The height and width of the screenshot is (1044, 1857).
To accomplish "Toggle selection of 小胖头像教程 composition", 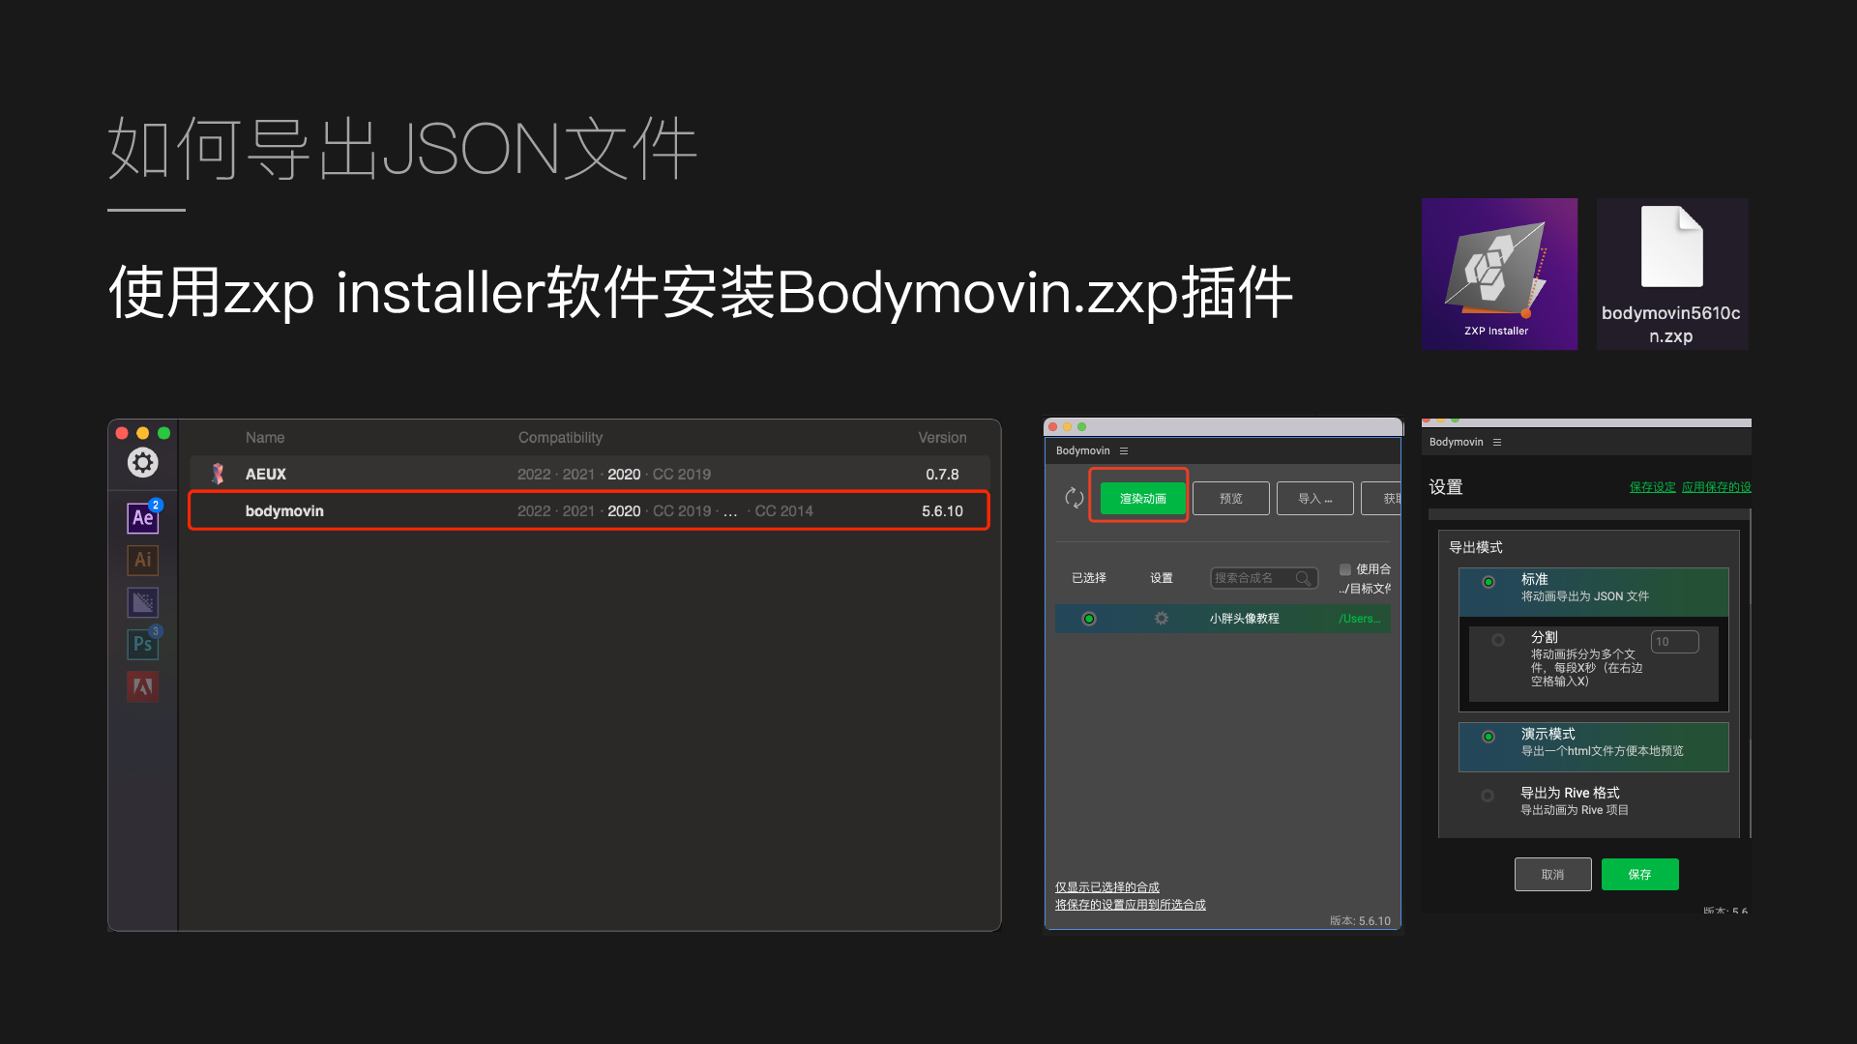I will pos(1089,619).
